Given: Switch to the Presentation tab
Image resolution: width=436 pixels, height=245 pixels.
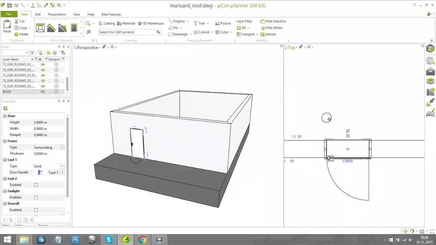Looking at the screenshot, I should (57, 14).
